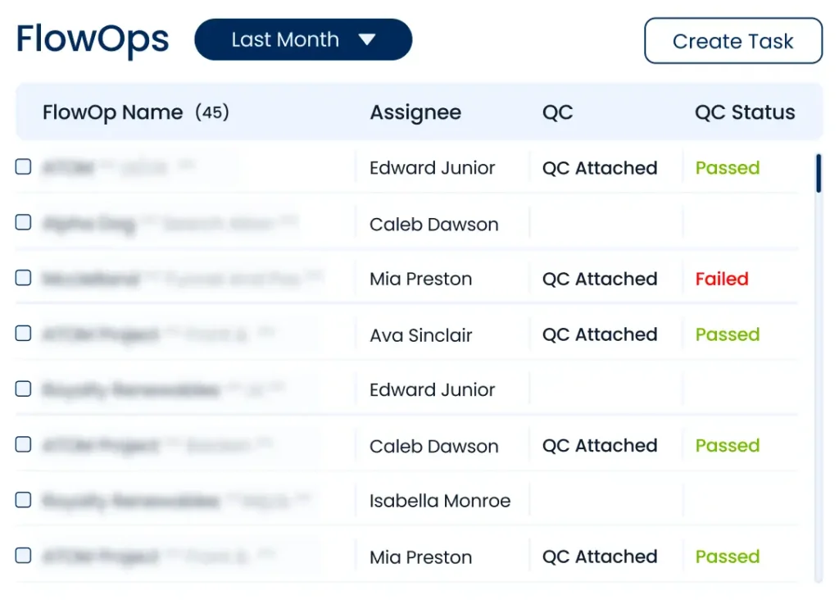The width and height of the screenshot is (839, 600).
Task: Click the red Failed status label
Action: click(x=721, y=279)
